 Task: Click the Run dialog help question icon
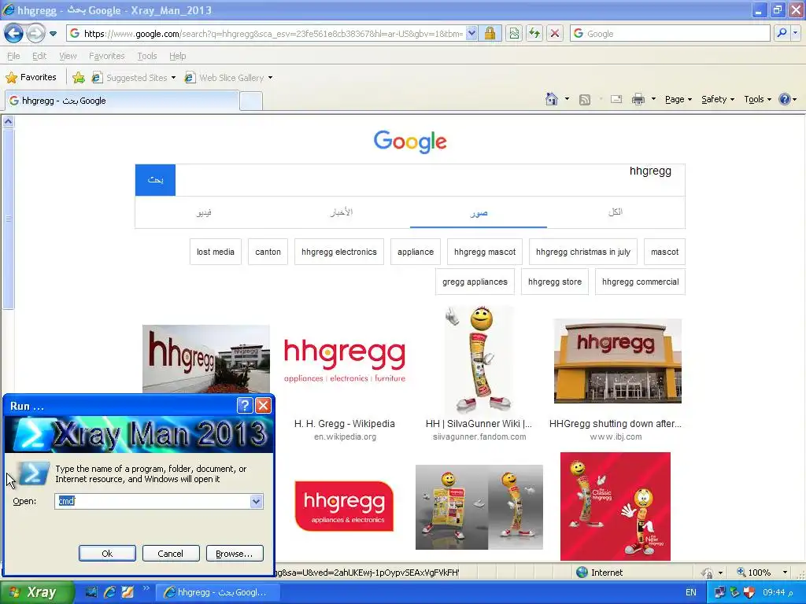pos(245,406)
